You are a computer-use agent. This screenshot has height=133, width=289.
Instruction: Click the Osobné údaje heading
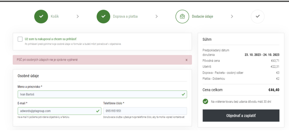click(28, 76)
